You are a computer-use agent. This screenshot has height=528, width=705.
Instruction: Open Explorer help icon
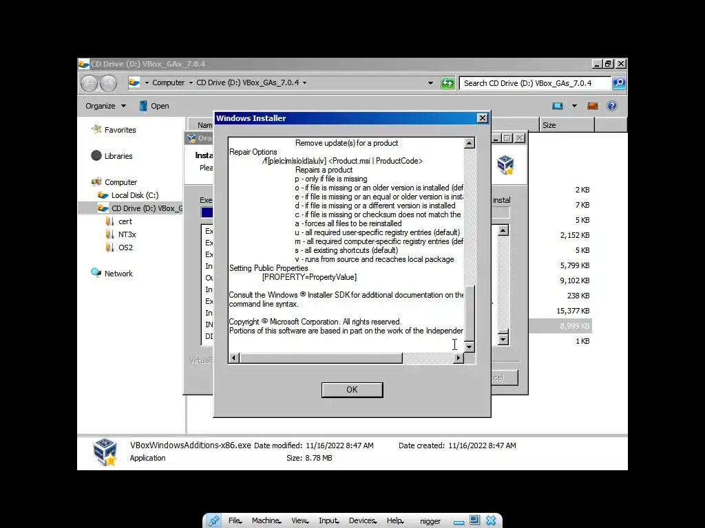tap(612, 106)
